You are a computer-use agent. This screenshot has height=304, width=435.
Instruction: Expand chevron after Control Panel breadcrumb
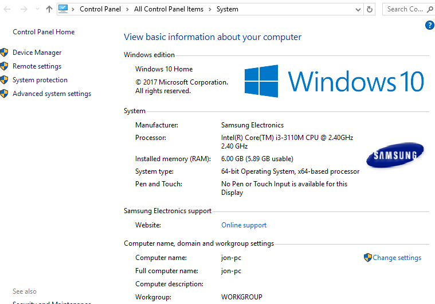pos(127,9)
